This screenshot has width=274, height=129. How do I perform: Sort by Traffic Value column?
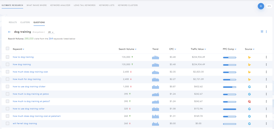(198, 49)
